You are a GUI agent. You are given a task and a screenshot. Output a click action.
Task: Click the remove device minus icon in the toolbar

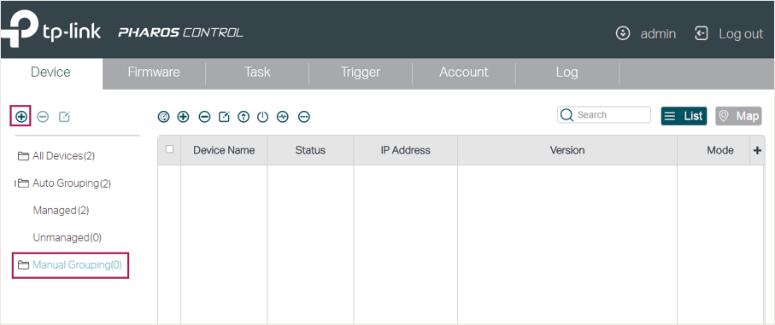pos(204,117)
